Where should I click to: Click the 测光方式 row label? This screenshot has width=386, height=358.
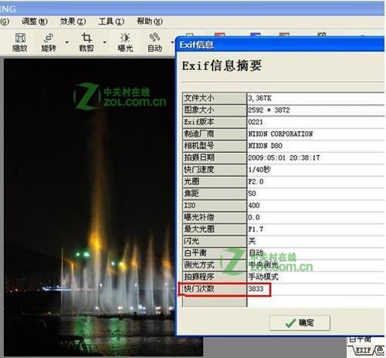(199, 265)
